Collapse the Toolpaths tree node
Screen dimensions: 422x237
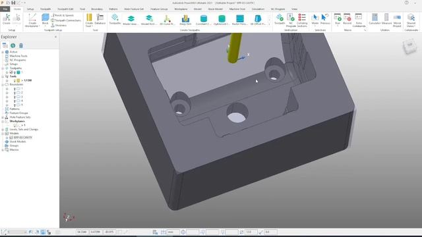pyautogui.click(x=3, y=68)
